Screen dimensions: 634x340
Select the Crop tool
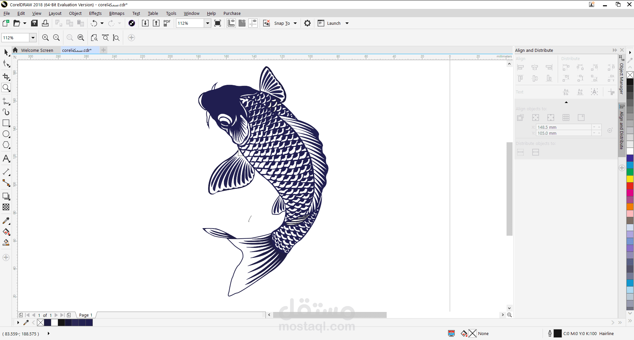(6, 77)
